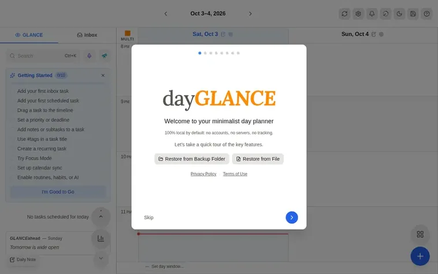Switch to the GLANCE tab

tap(29, 35)
